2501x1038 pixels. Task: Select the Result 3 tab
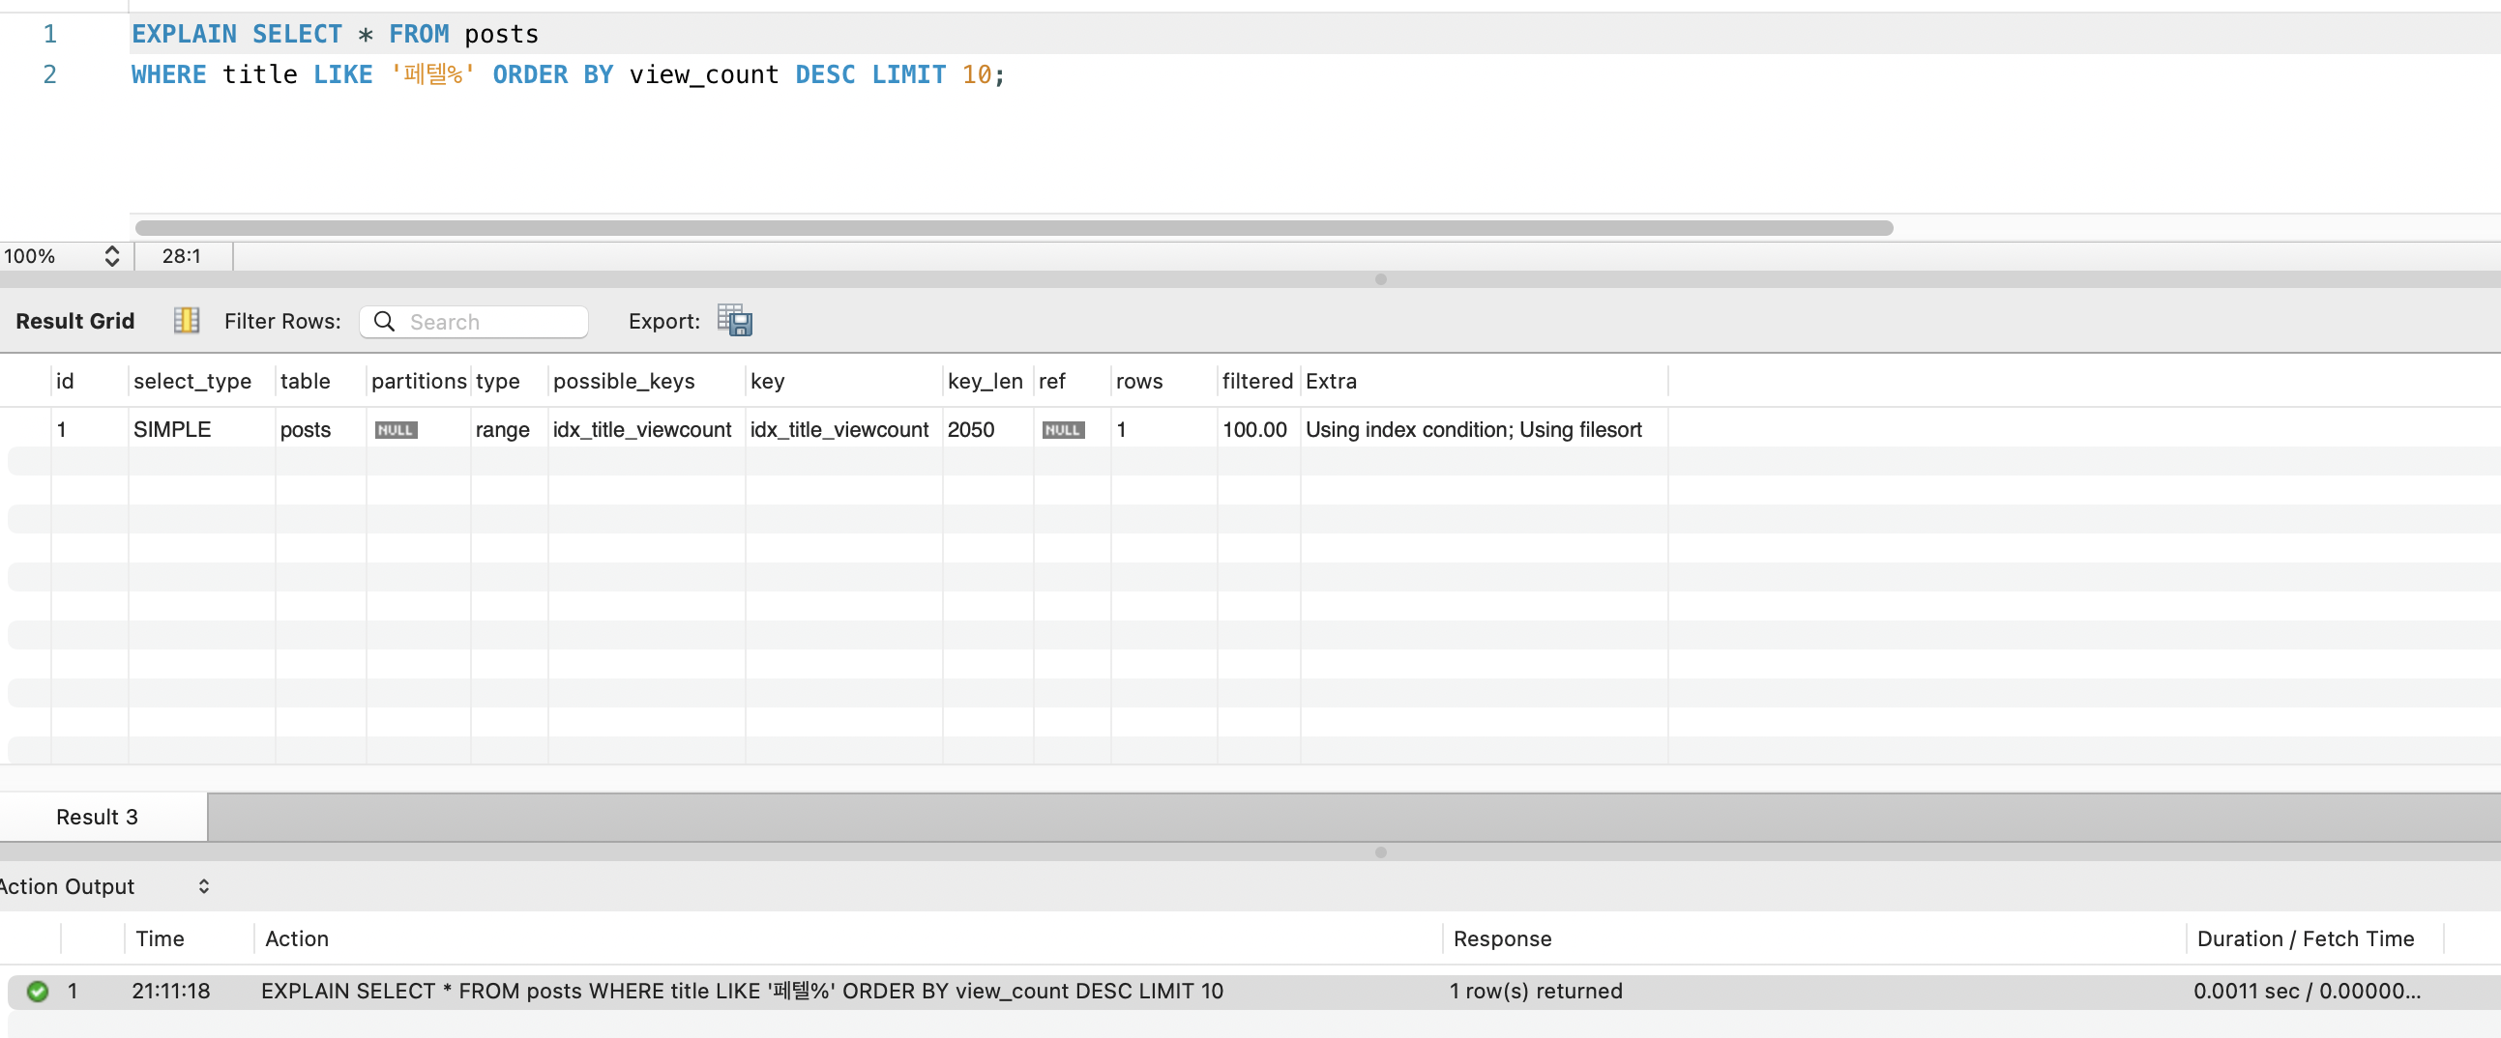pos(97,817)
